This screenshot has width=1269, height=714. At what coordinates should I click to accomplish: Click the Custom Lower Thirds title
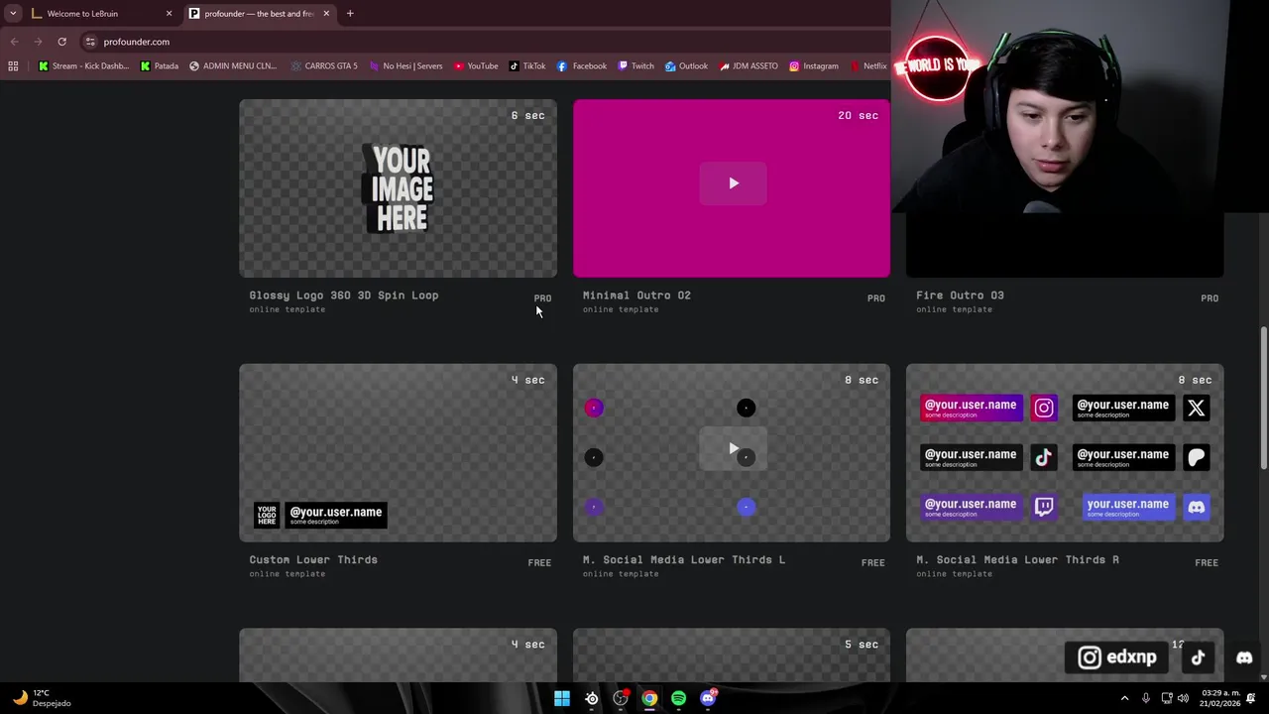pyautogui.click(x=313, y=559)
